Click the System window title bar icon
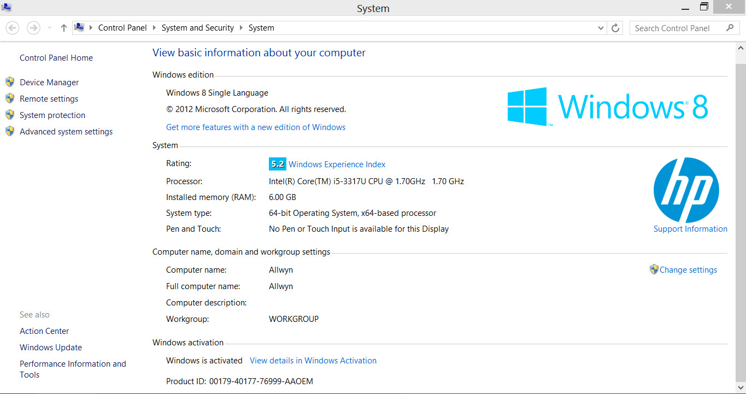The width and height of the screenshot is (746, 394). [7, 8]
